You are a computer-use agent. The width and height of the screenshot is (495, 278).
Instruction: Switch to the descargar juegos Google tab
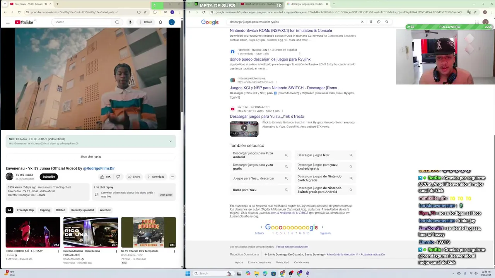(307, 4)
